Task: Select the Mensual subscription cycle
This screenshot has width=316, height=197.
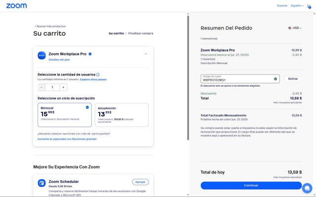Action: point(65,115)
